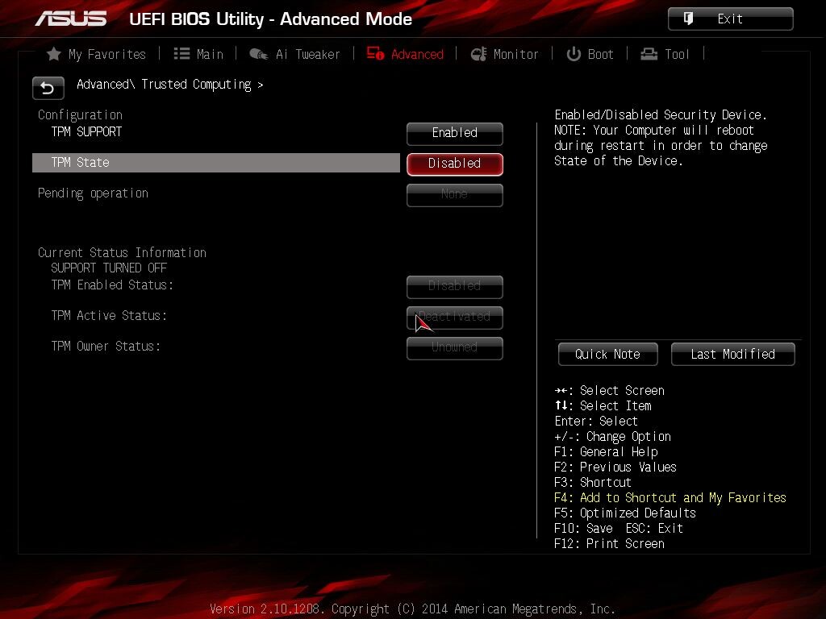
Task: Click the Advanced tab's red icon
Action: point(375,53)
